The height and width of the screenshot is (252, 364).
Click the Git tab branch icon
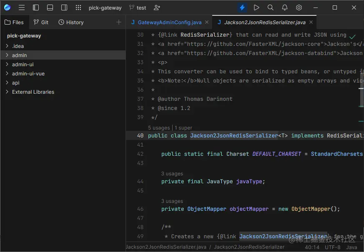(x=36, y=22)
